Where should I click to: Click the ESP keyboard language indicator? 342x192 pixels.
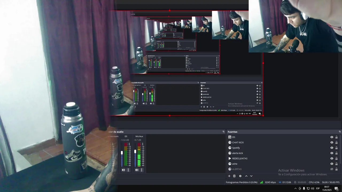pyautogui.click(x=318, y=189)
